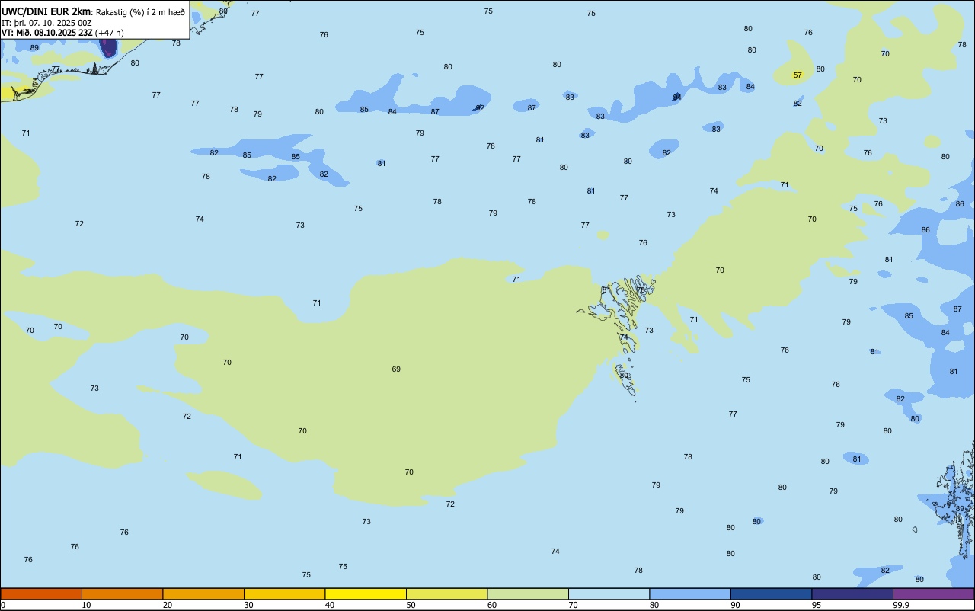Click the 70–80 light blue legend swatch

[609, 593]
